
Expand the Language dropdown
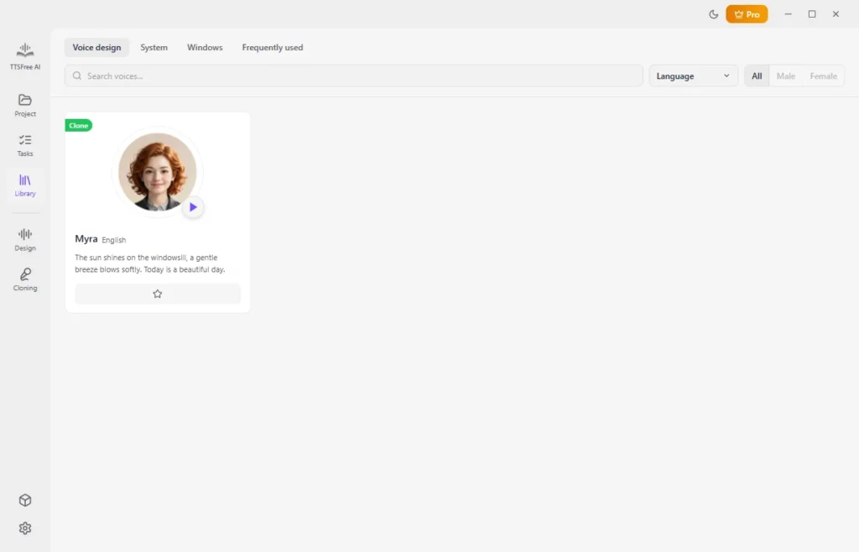693,76
